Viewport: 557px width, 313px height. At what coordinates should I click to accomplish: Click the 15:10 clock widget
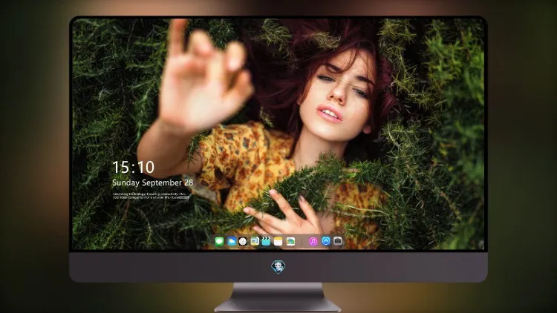[x=134, y=167]
